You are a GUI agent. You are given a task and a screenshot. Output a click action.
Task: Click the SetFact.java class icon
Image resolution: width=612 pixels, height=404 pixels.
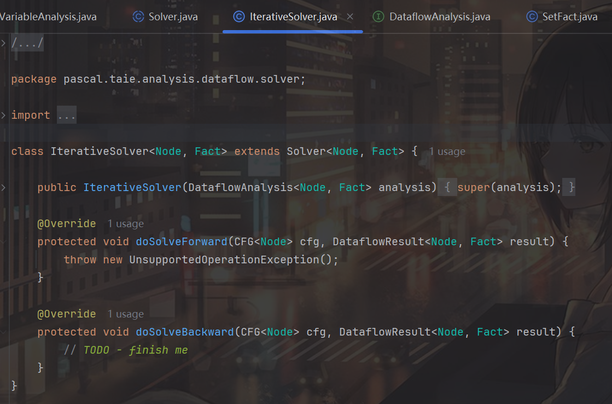click(x=532, y=17)
